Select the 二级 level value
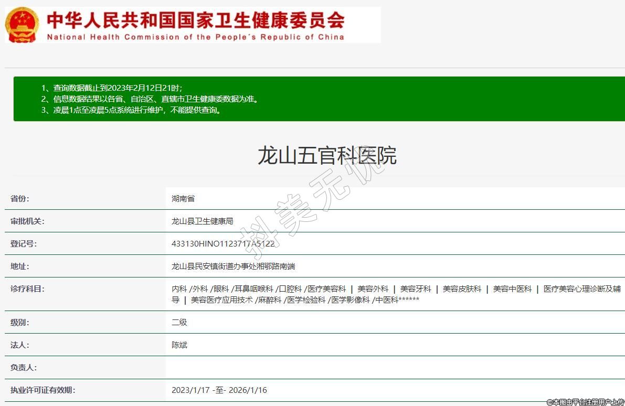This screenshot has width=625, height=406. 179,323
